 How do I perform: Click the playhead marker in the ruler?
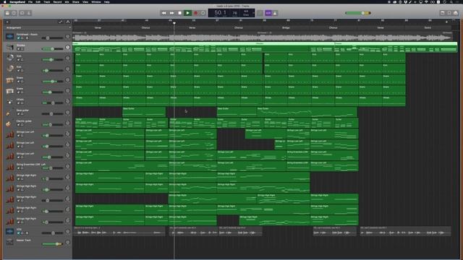[x=174, y=22]
